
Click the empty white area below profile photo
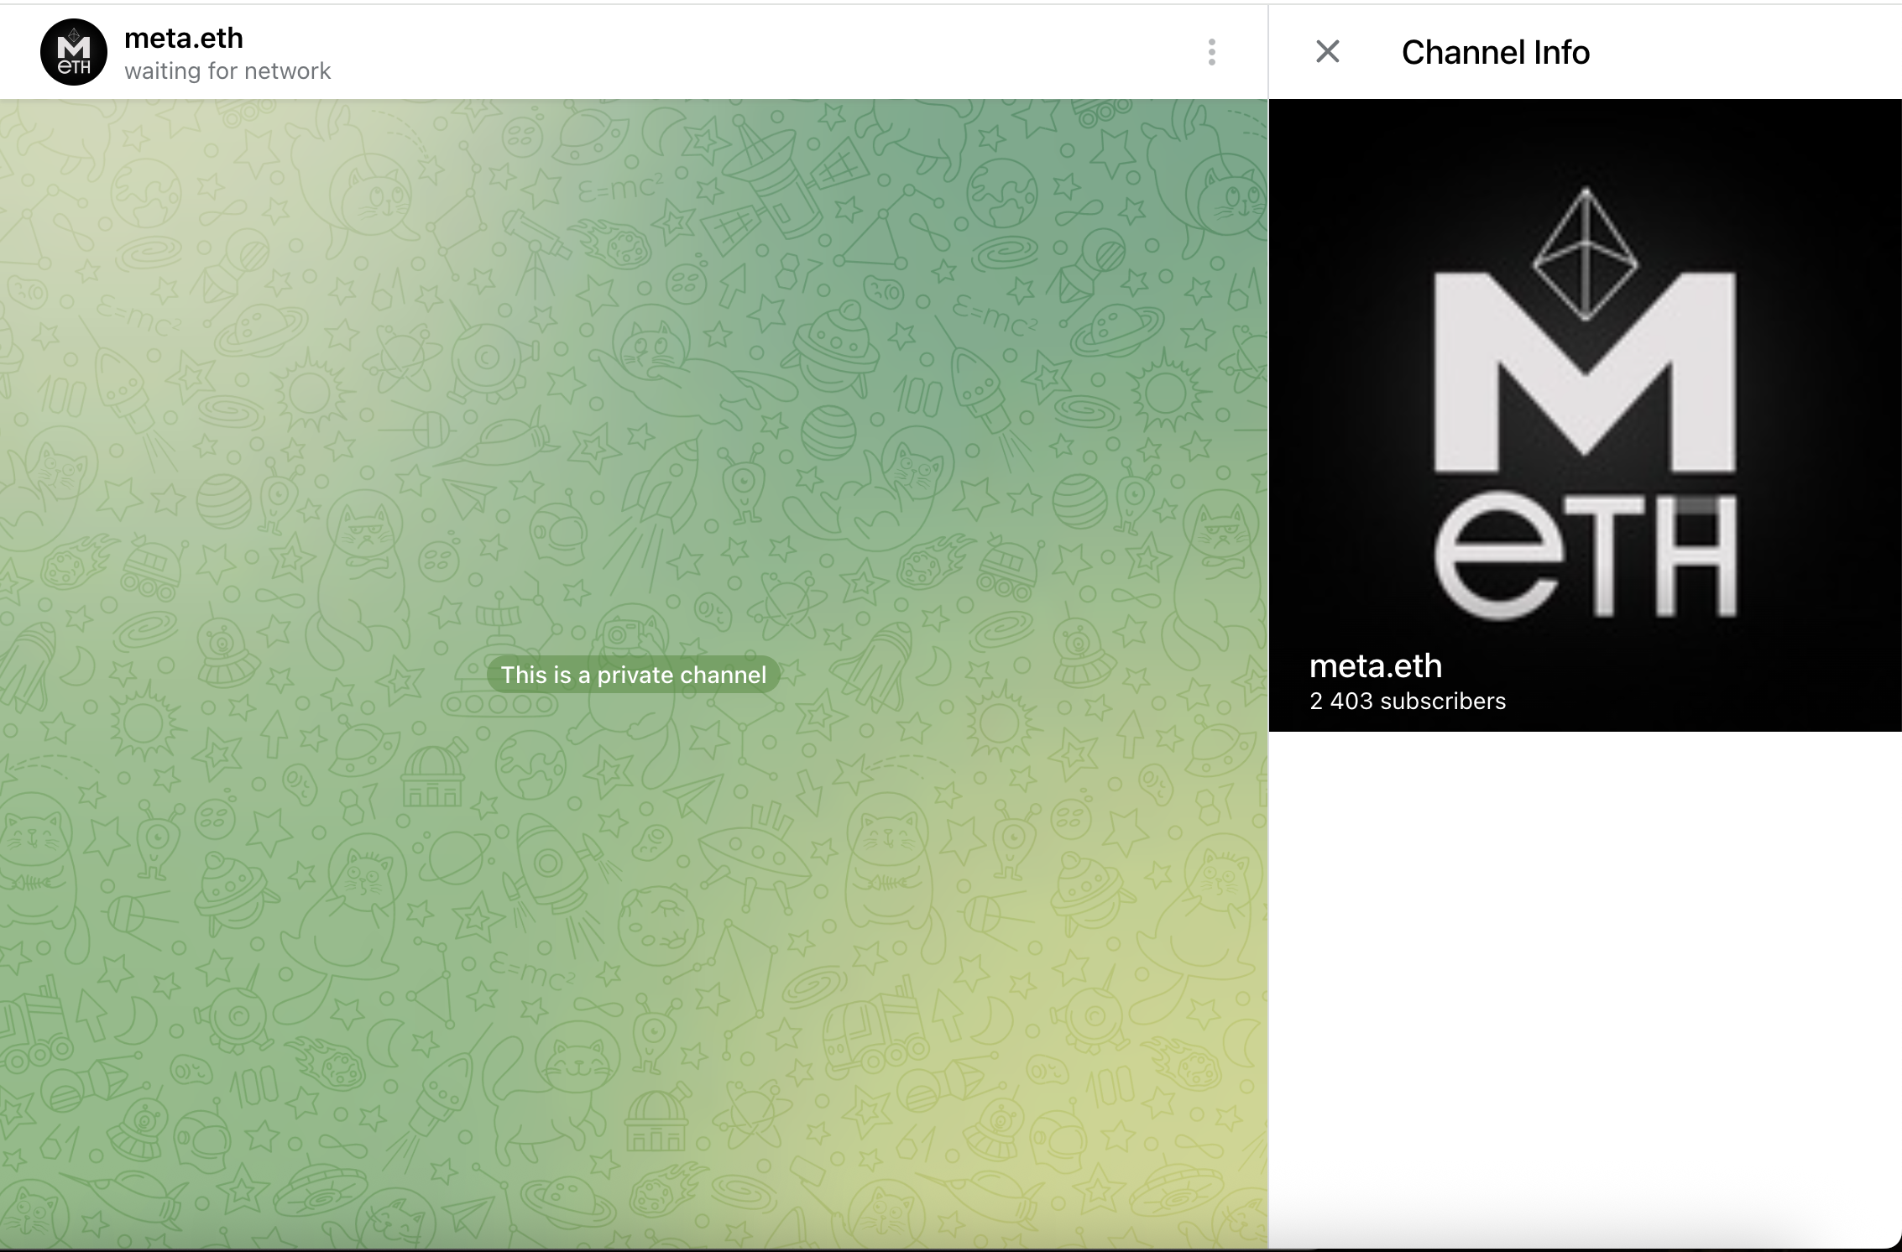1585,965
